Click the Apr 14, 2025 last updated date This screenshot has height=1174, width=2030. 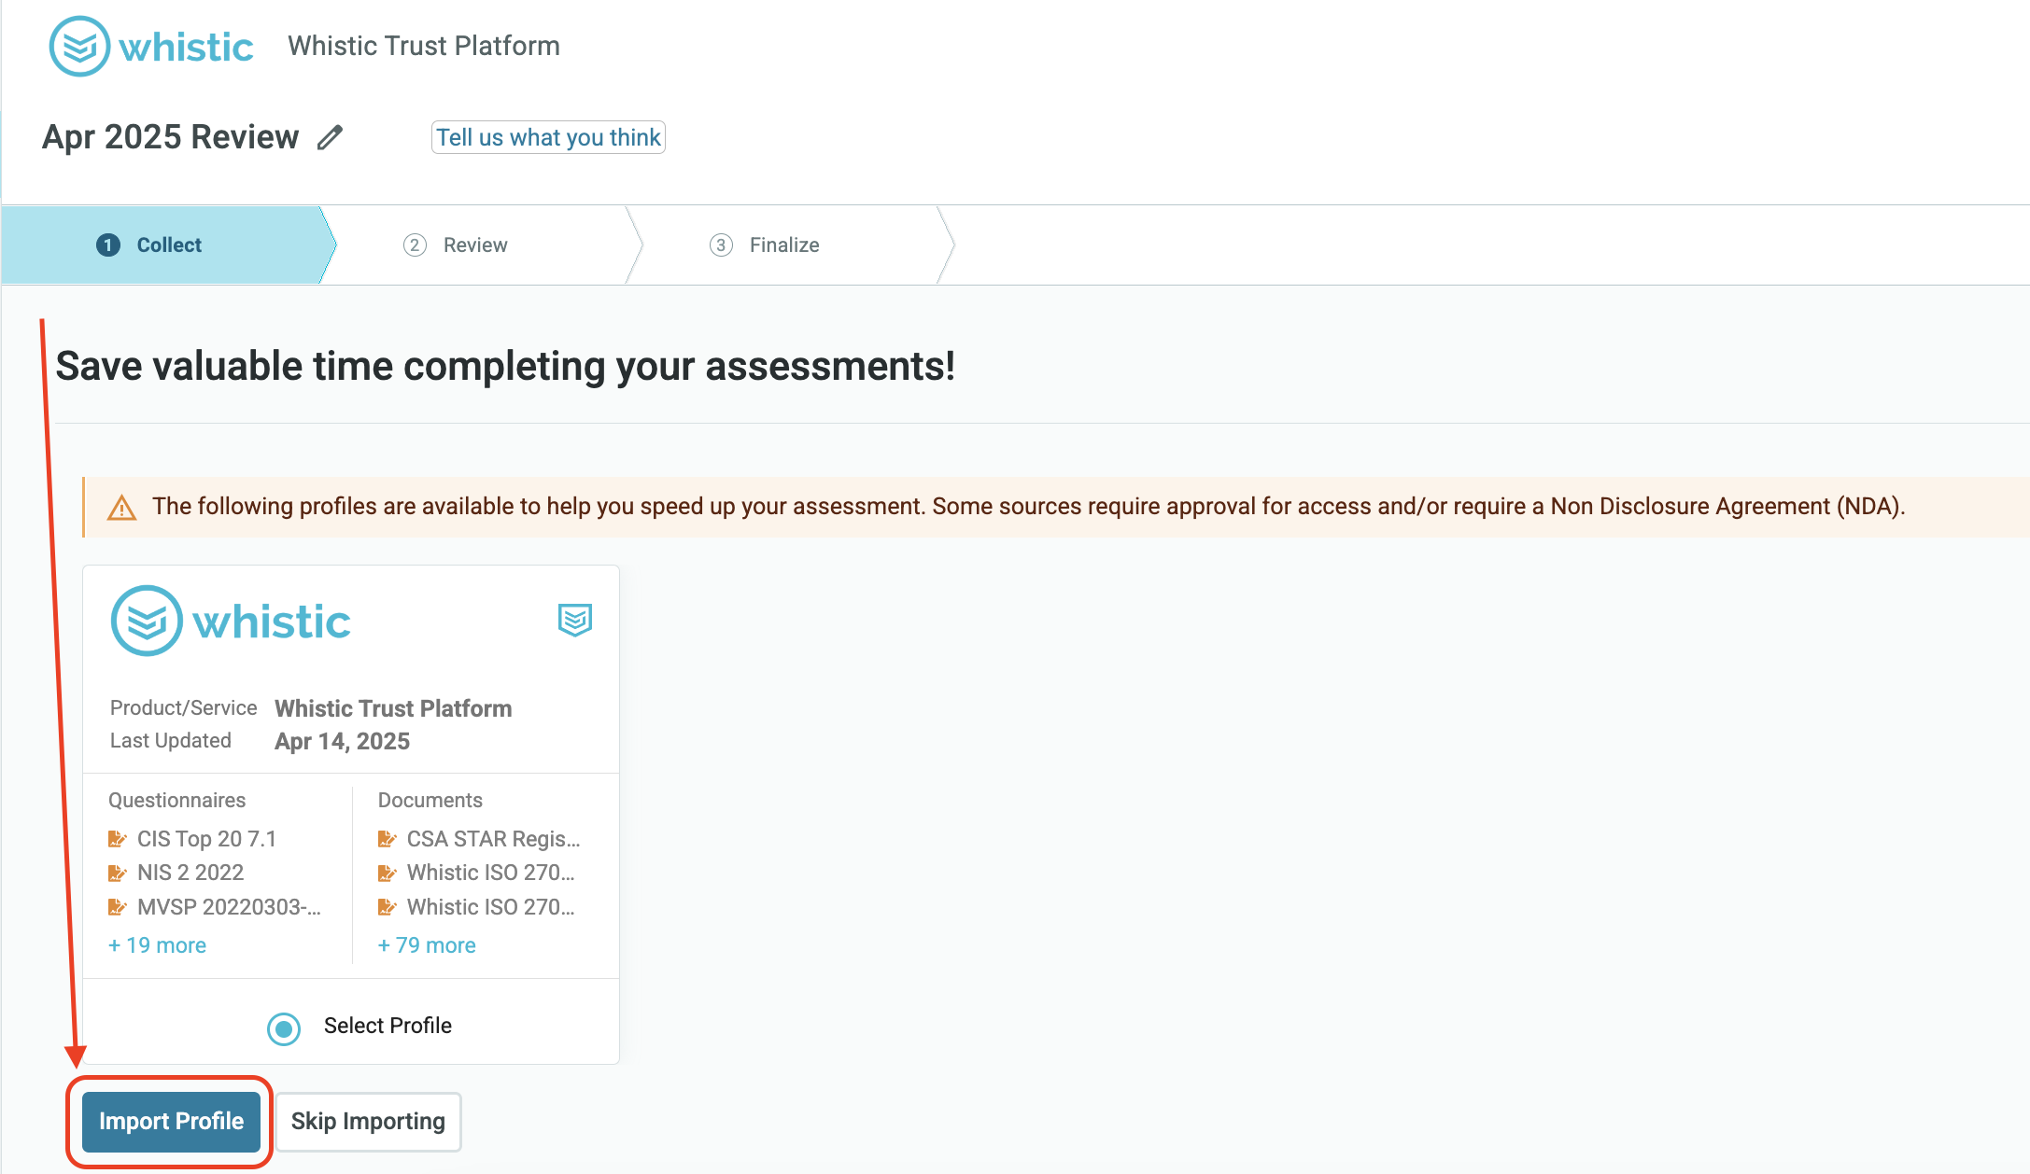(342, 741)
